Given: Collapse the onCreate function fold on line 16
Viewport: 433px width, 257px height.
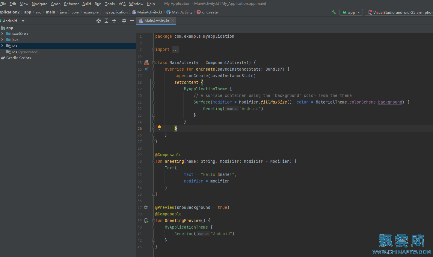Looking at the screenshot, I should tap(153, 69).
